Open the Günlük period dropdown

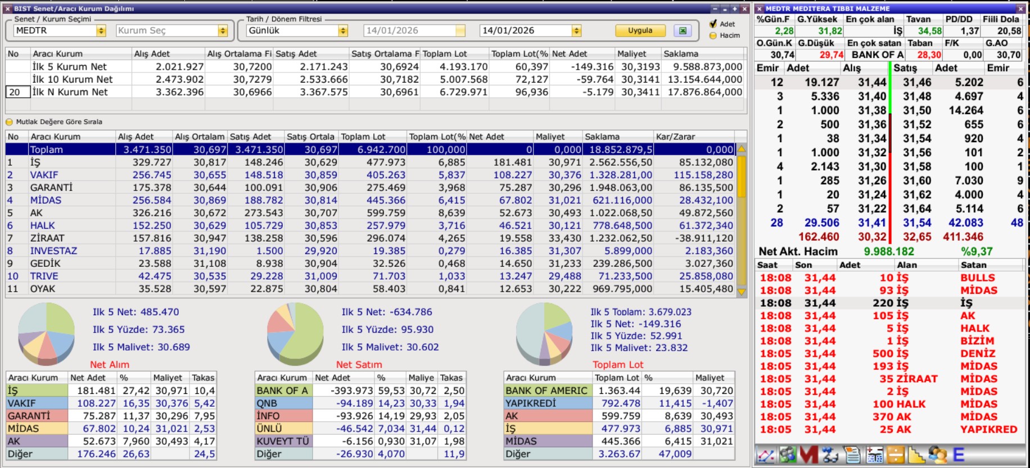[x=343, y=31]
